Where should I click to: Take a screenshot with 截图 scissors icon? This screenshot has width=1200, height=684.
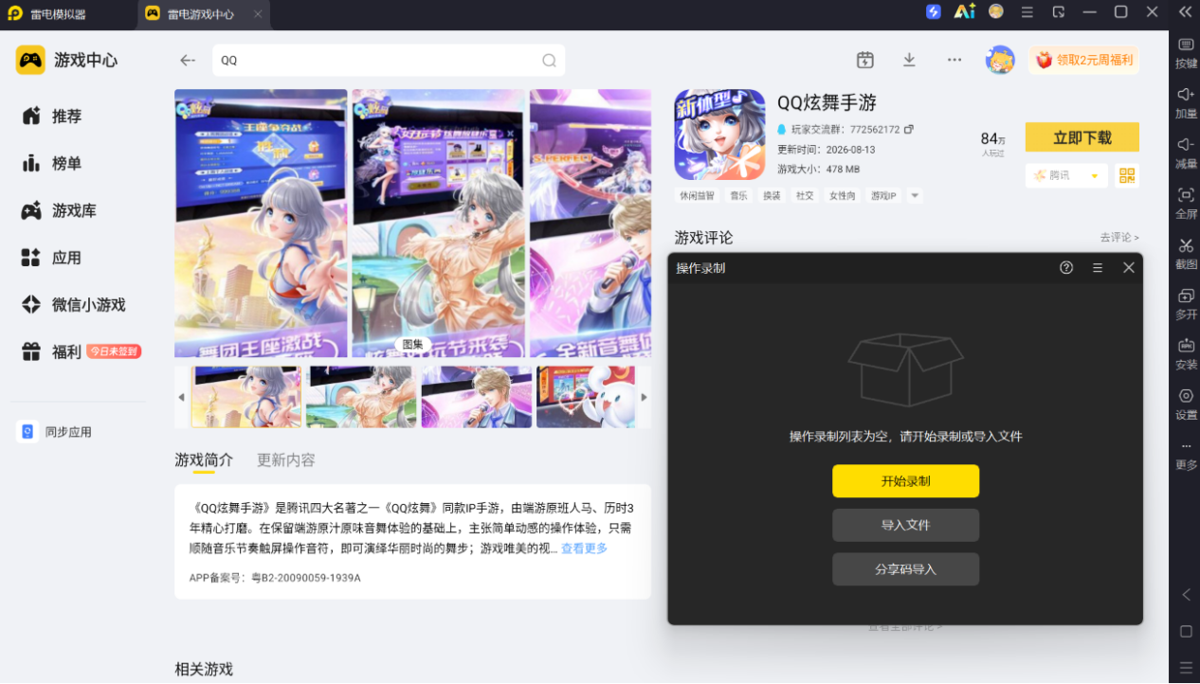point(1186,252)
